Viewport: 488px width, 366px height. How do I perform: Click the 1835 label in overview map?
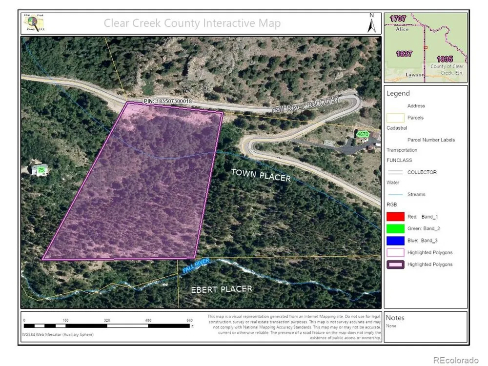click(445, 59)
